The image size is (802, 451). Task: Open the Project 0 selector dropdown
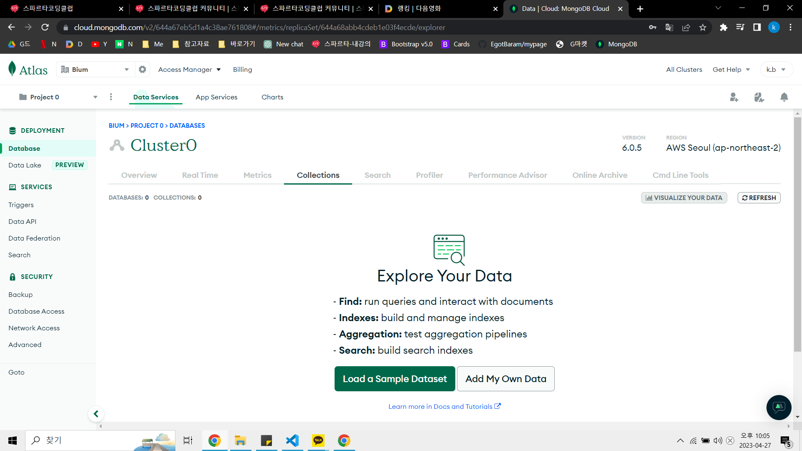[58, 97]
